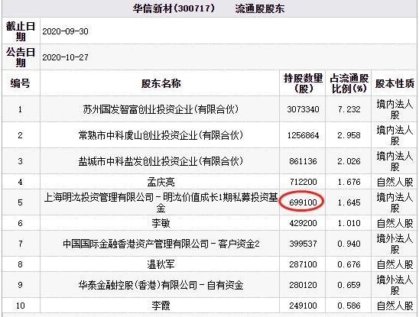
Task: Click ratio value 0.676
Action: click(x=349, y=264)
